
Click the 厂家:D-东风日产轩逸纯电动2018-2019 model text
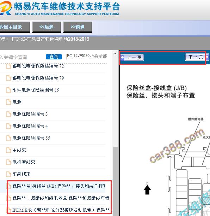pos(50,39)
